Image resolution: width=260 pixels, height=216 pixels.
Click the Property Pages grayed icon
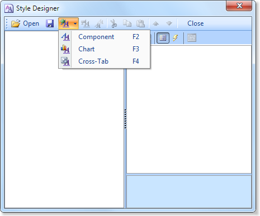coord(192,38)
